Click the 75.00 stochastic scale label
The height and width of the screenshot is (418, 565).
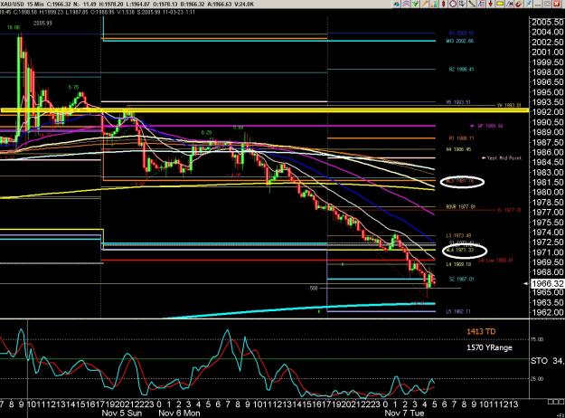(535, 339)
